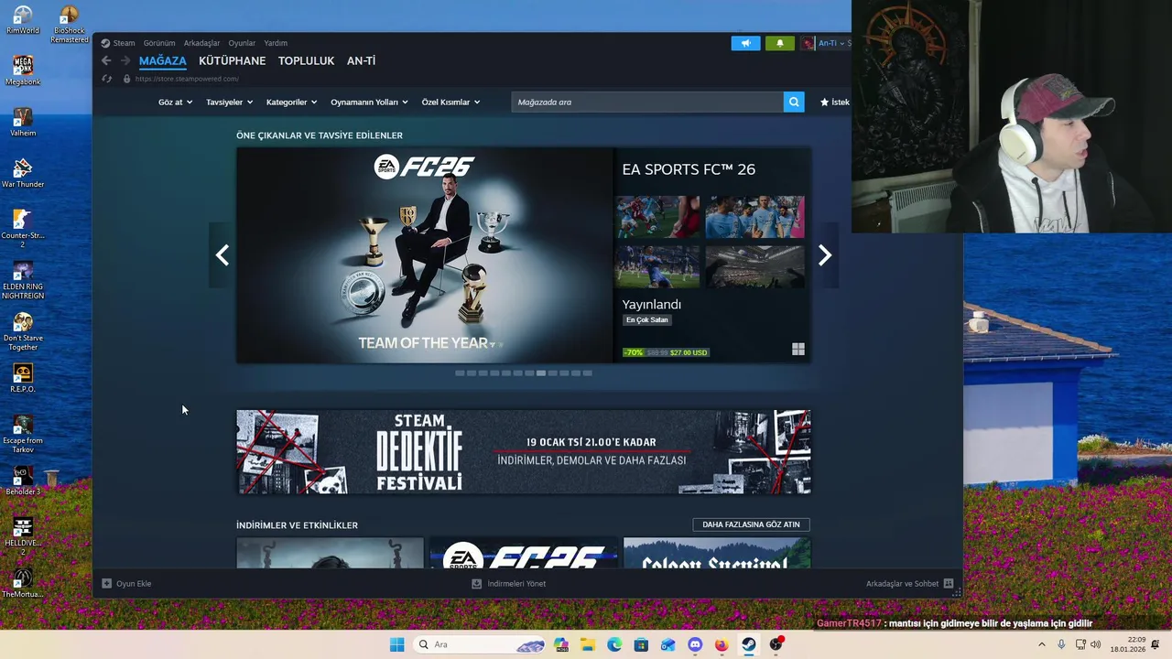Click the Windows platform icon on FC 26 card

coord(798,349)
